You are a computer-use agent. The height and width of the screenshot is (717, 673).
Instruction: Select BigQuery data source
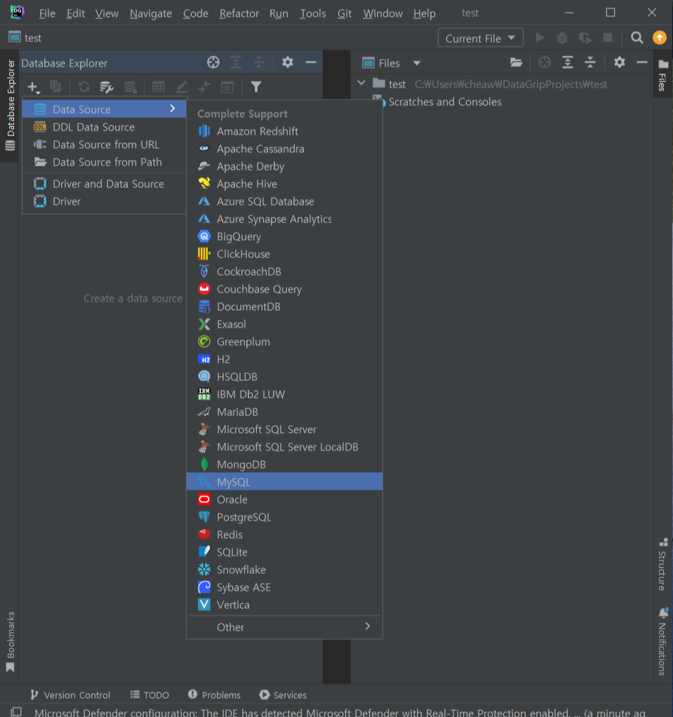point(285,236)
